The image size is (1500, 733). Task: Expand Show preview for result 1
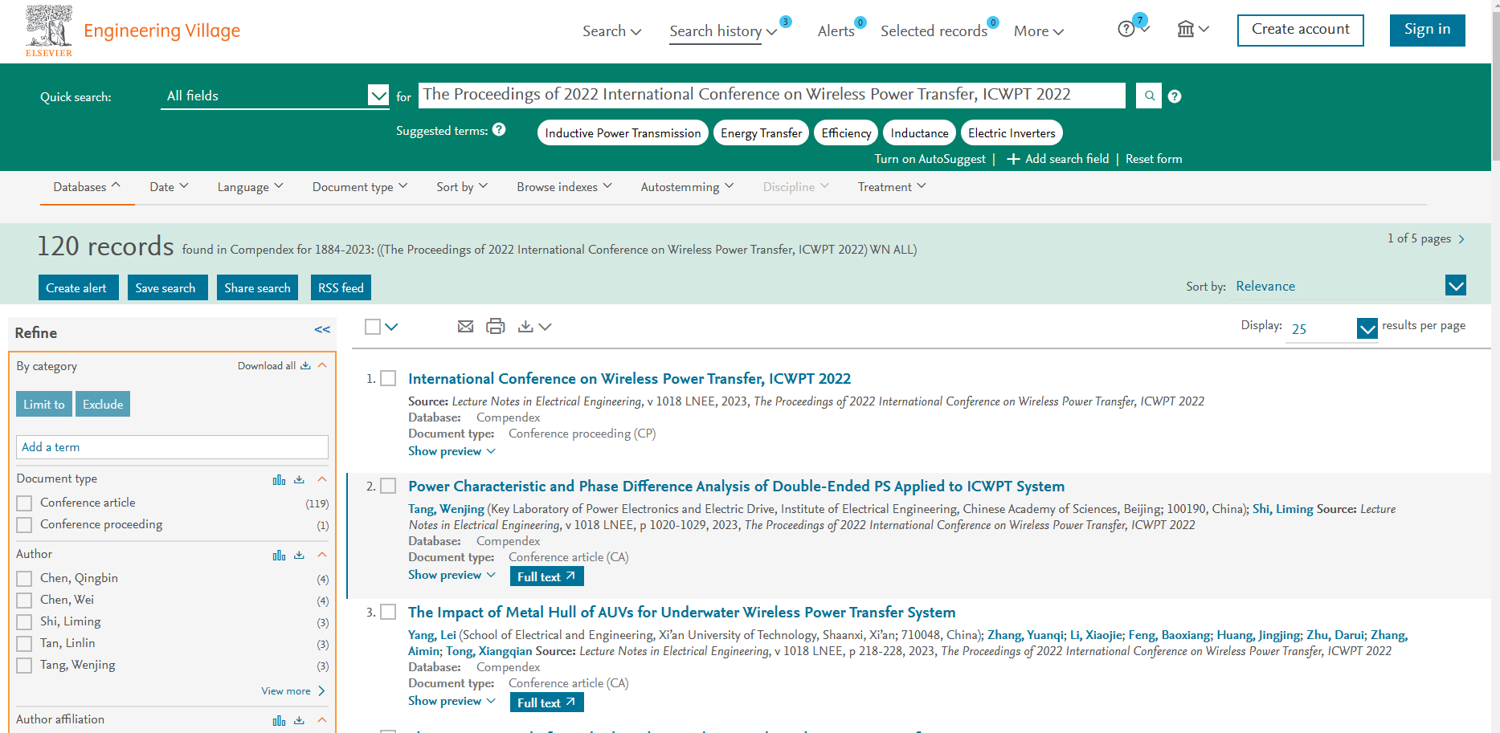click(x=452, y=451)
